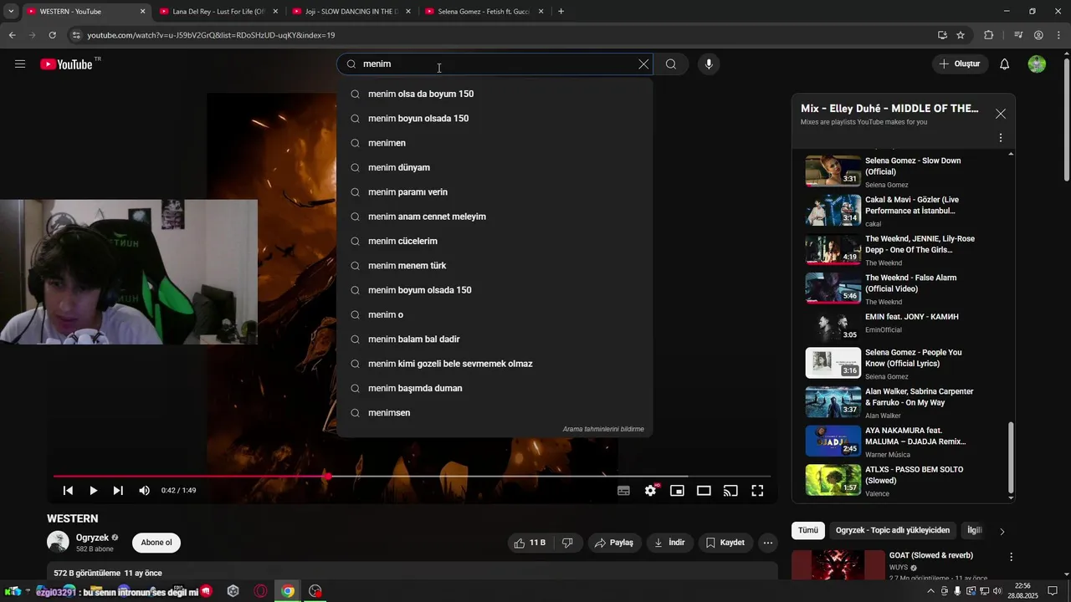
Task: Select 'Ogryzek - Topic adlı yükleyiciden' chip
Action: click(x=892, y=531)
